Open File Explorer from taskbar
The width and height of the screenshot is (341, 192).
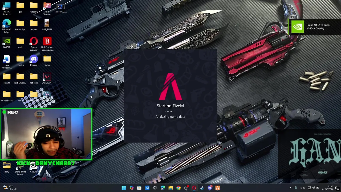[x=170, y=188]
